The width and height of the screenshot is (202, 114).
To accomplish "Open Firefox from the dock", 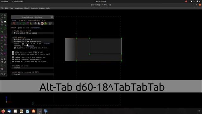I will pos(3,111).
